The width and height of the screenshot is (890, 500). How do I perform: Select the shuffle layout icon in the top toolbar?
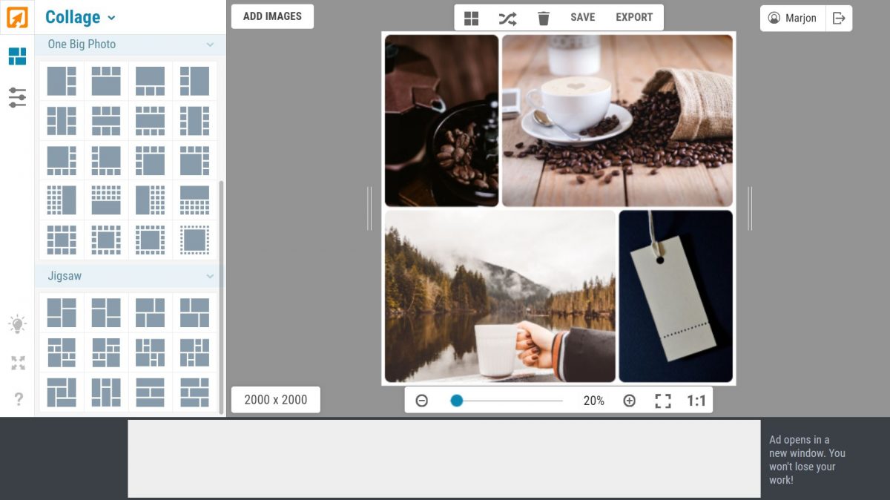[507, 17]
